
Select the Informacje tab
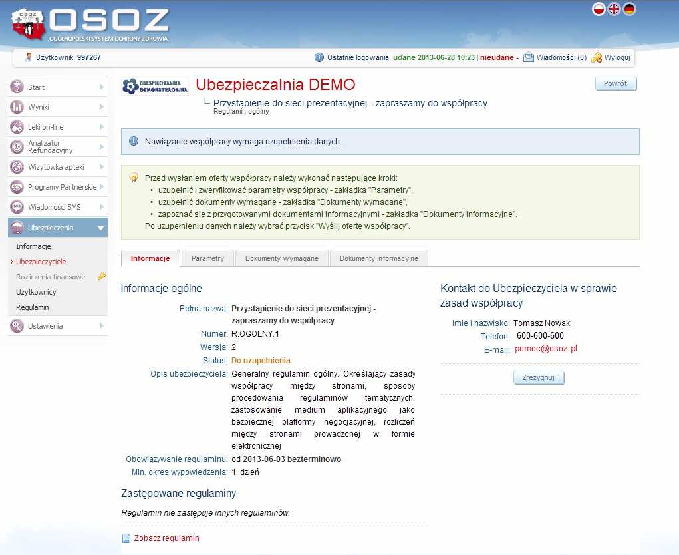click(x=150, y=258)
